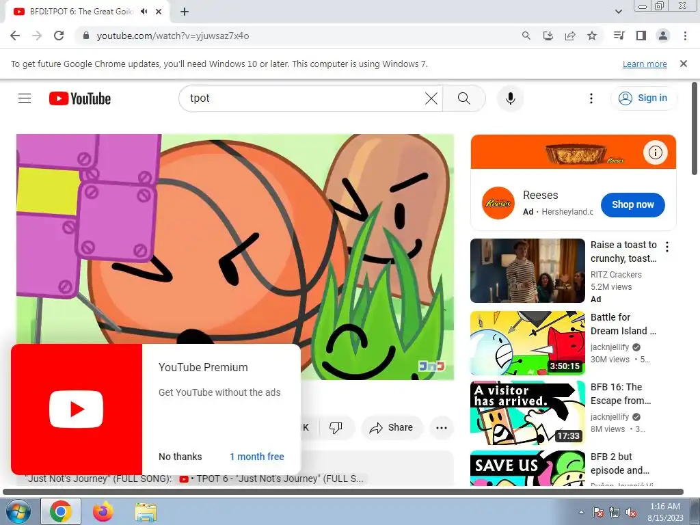Accept the 1 month free offer

[257, 457]
